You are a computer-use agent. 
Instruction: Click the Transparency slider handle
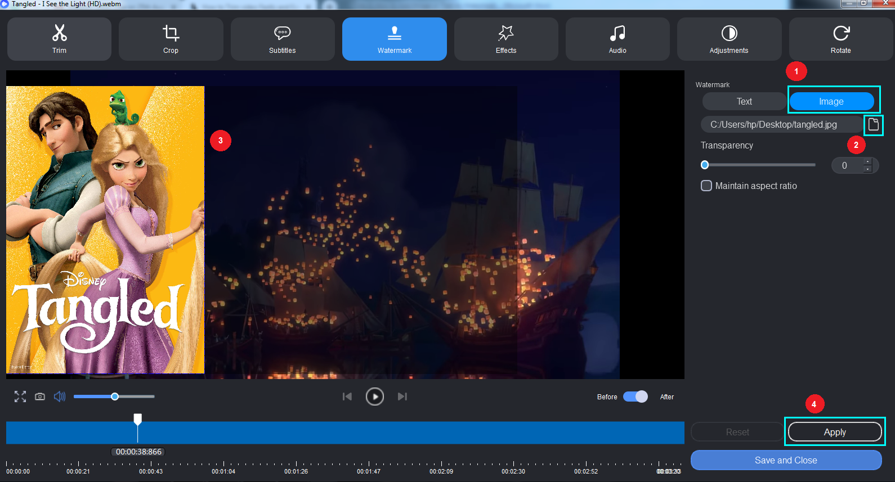705,165
